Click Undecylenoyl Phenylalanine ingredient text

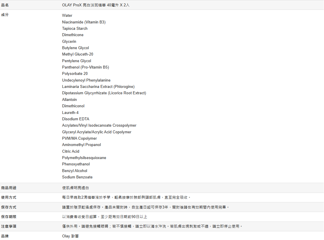(86, 80)
